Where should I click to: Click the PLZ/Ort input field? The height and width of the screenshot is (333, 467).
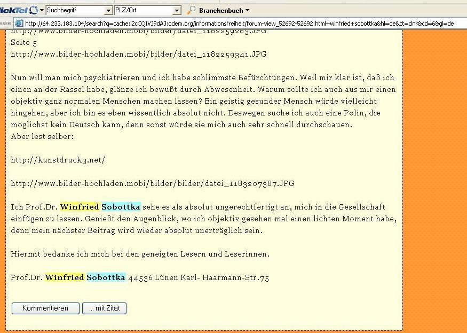pyautogui.click(x=144, y=11)
